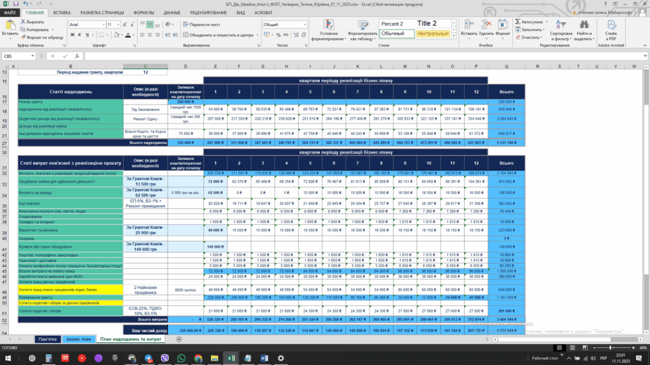Viewport: 650px width, 365px height.
Task: Switch to the ФОРМУЛЫ ribbon tab
Action: click(143, 13)
